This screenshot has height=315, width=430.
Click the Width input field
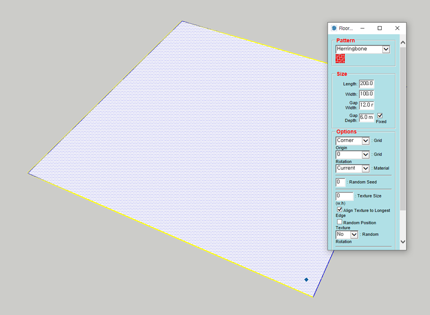(x=367, y=94)
